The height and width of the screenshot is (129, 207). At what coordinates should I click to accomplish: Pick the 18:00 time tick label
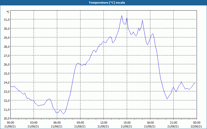[150, 123]
